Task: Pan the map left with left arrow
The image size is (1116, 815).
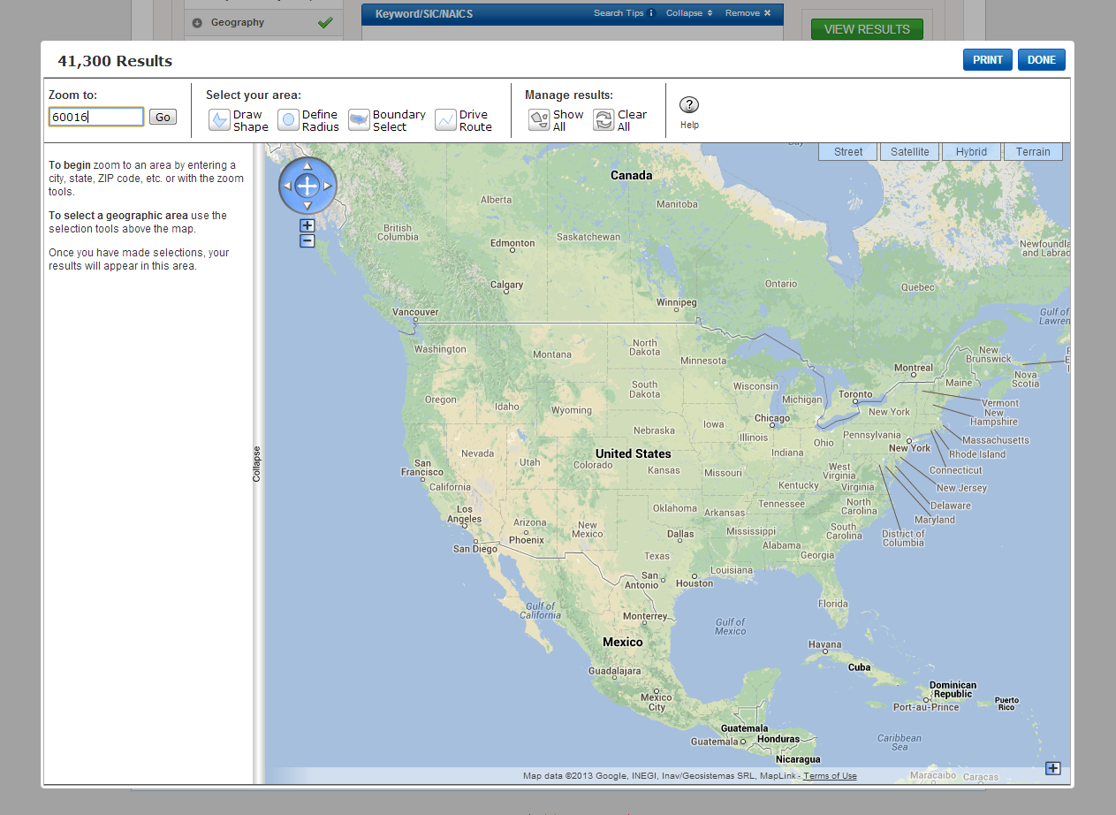Action: point(287,186)
